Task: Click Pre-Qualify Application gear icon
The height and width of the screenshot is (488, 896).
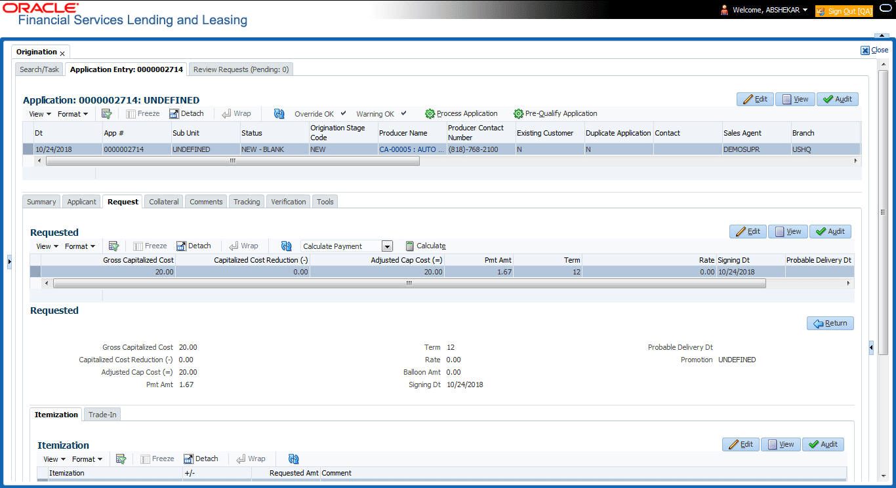Action: point(519,114)
